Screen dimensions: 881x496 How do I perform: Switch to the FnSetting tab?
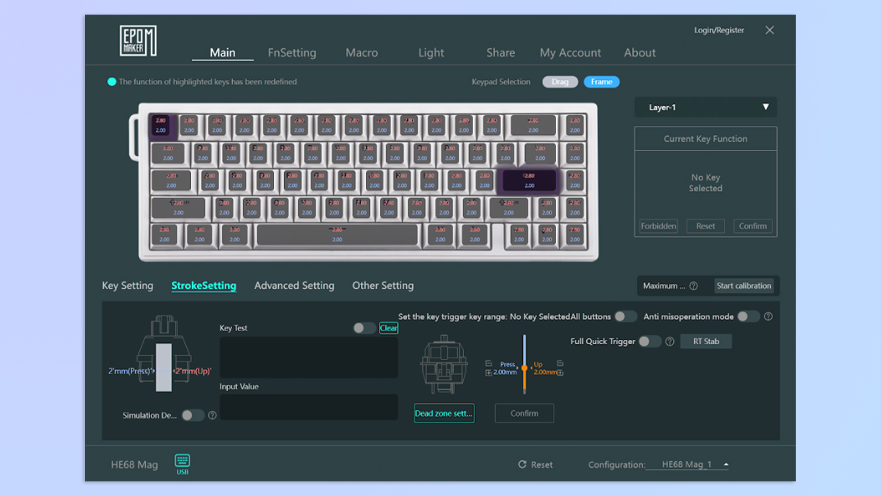[292, 53]
